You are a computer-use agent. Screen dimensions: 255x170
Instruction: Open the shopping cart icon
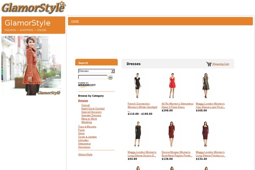pos(209,64)
